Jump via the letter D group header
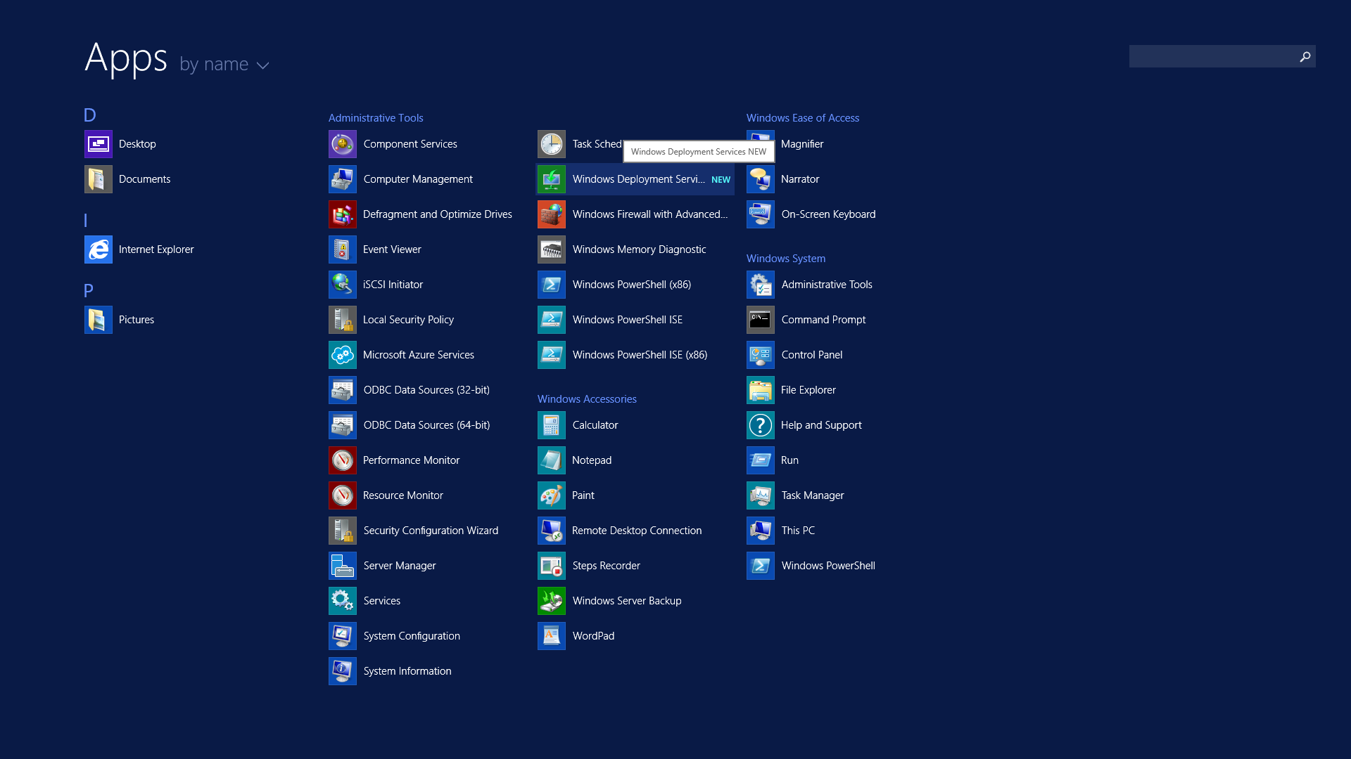Screen dimensions: 1351x759 click(89, 115)
